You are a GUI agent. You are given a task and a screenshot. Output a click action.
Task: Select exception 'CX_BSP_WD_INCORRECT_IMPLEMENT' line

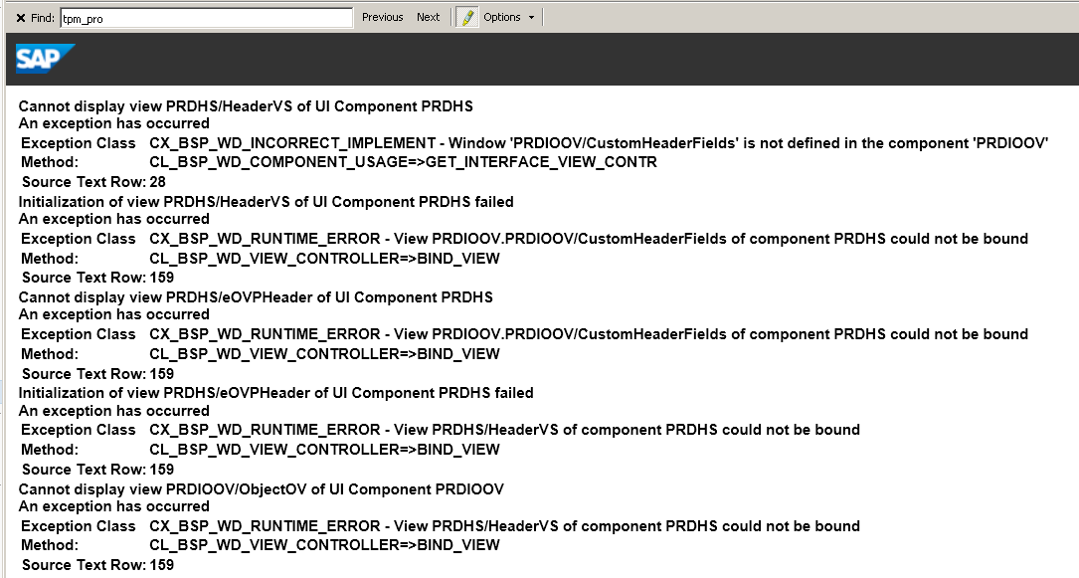click(x=599, y=143)
